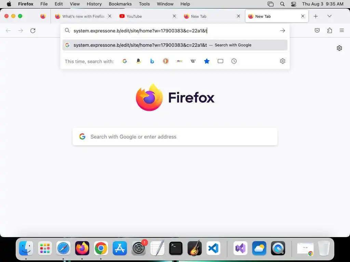Select the Search with Google suggestion row
Screen dimensions: 350x262
(x=175, y=45)
